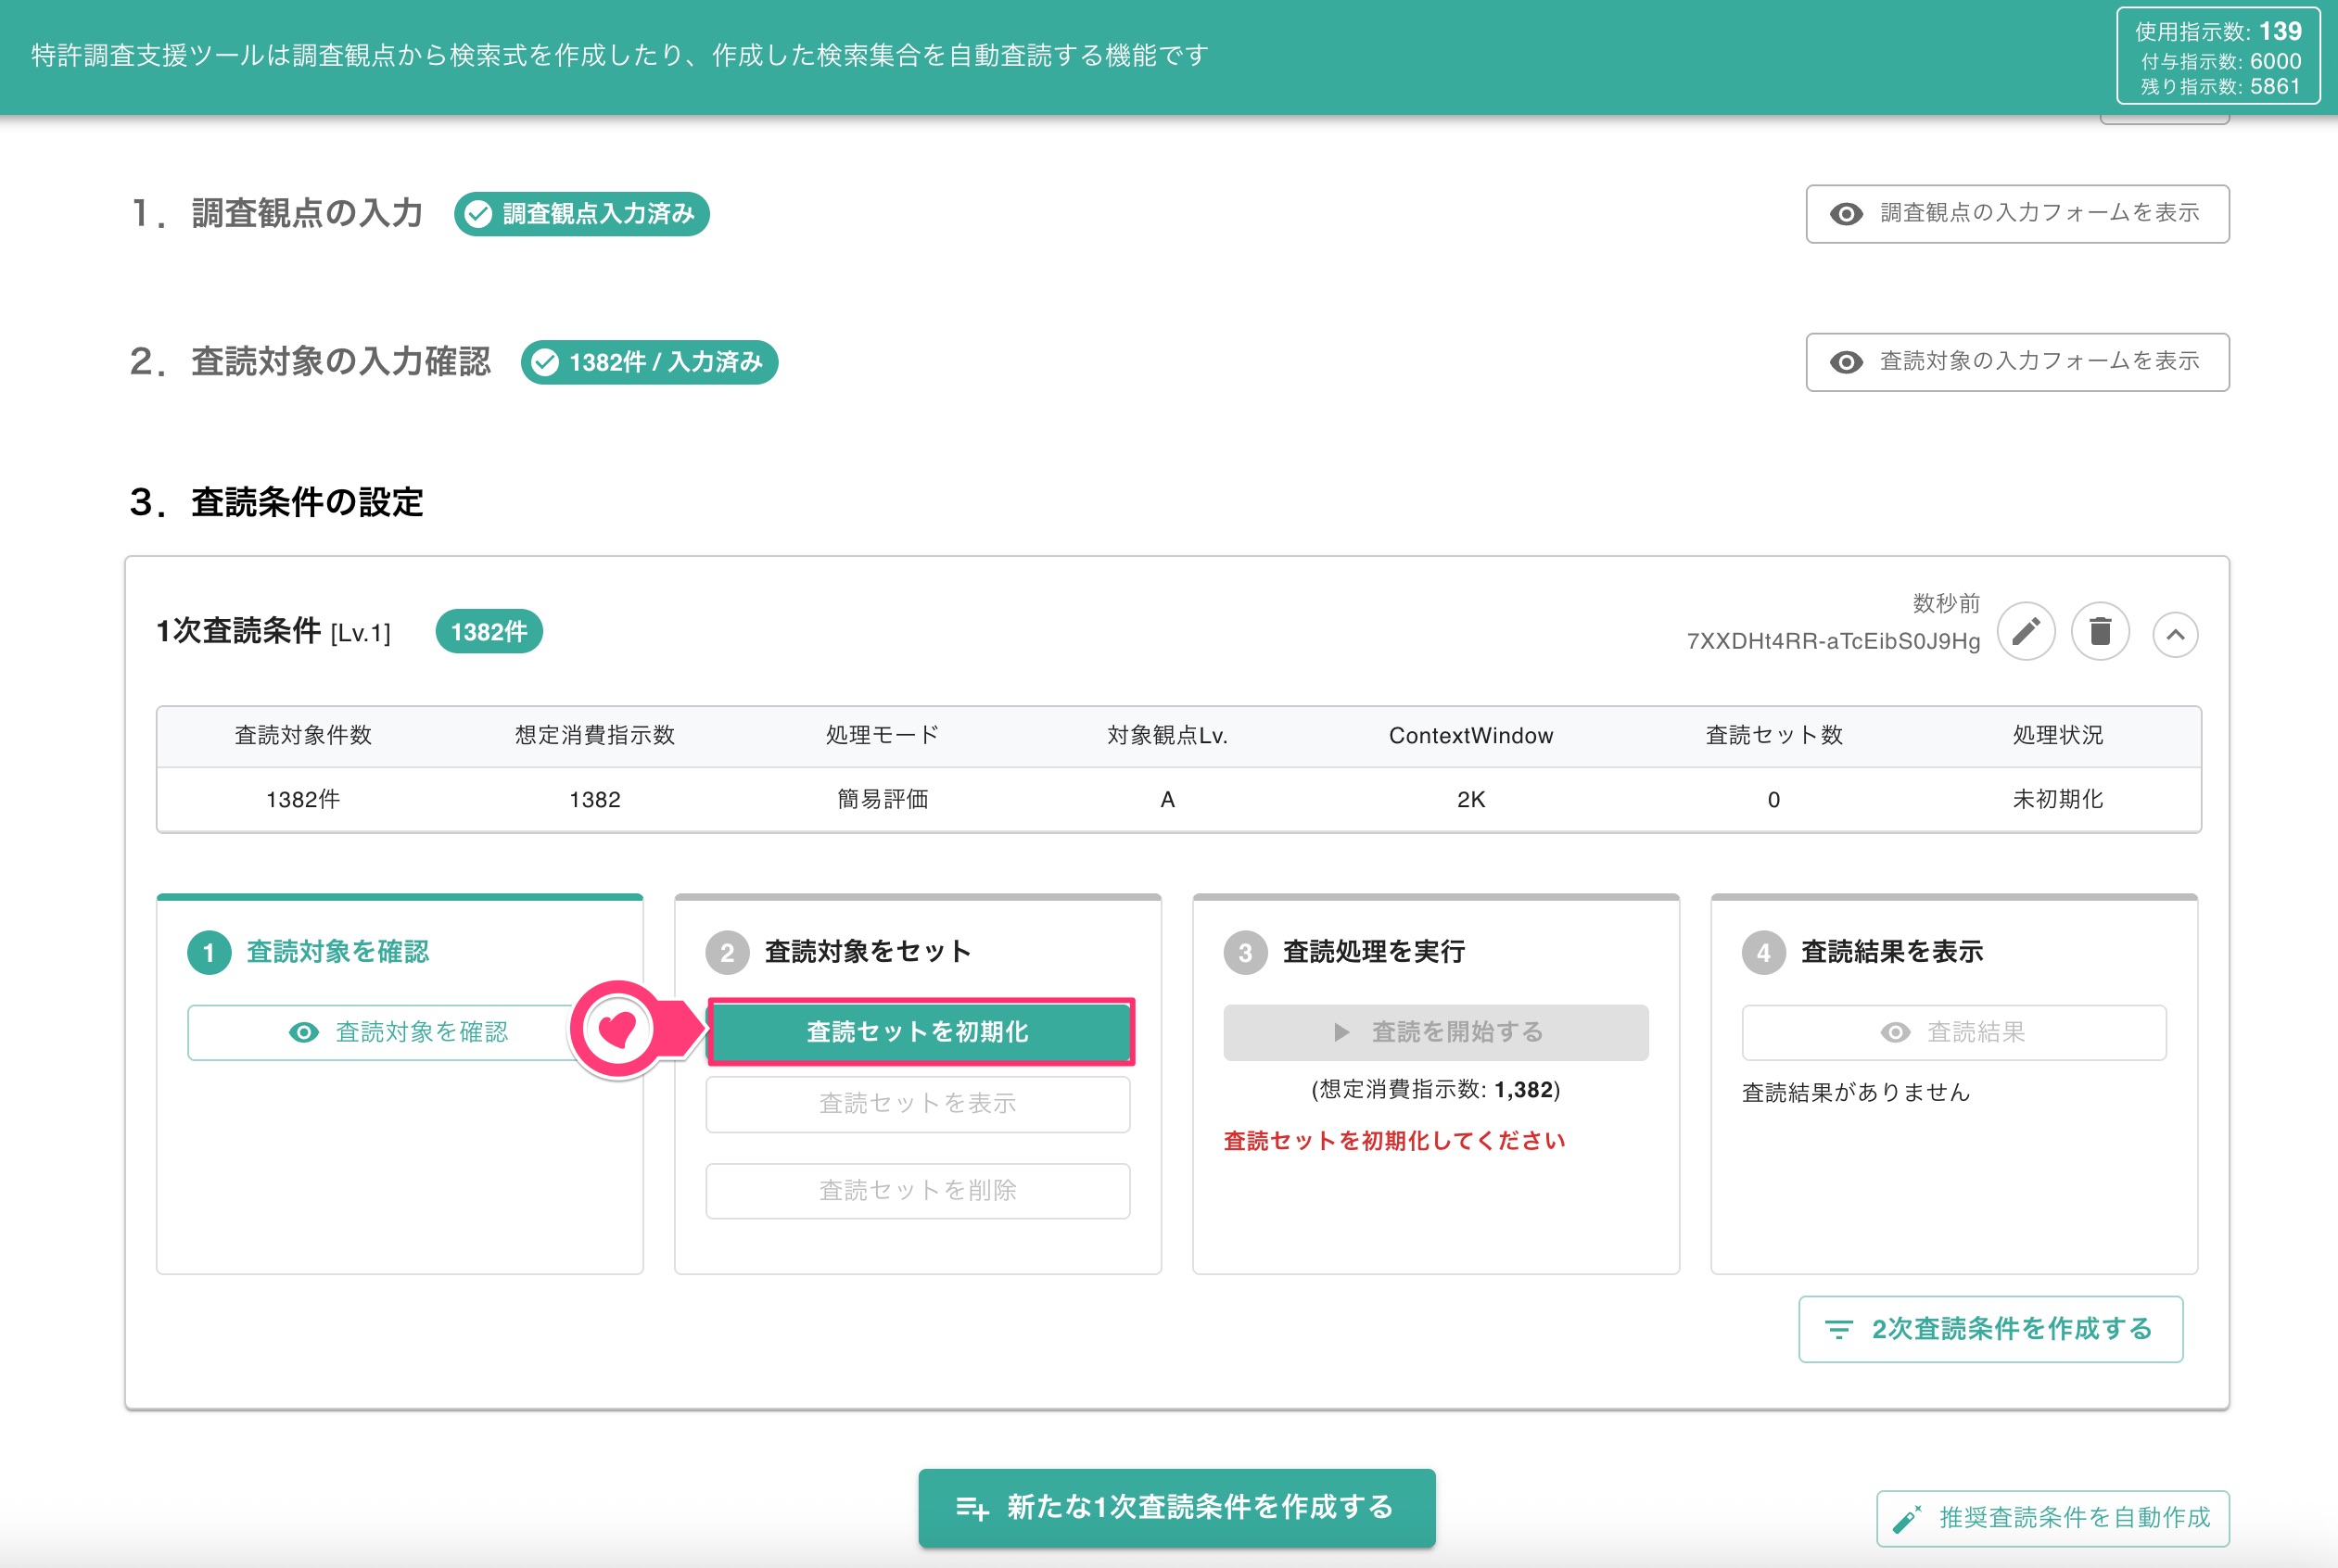Collapse the 1次査読条件 panel with chevron
This screenshot has height=1568, width=2338.
(2175, 634)
